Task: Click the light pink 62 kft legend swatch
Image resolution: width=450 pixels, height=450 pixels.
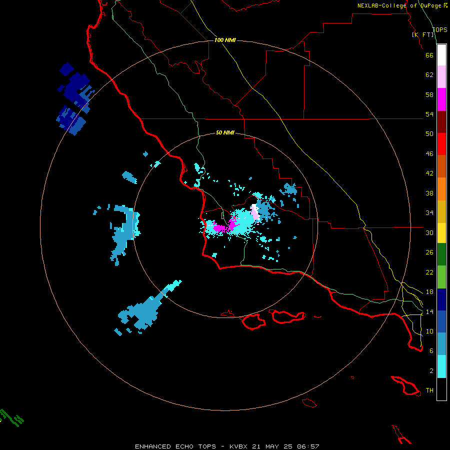Action: click(x=441, y=77)
